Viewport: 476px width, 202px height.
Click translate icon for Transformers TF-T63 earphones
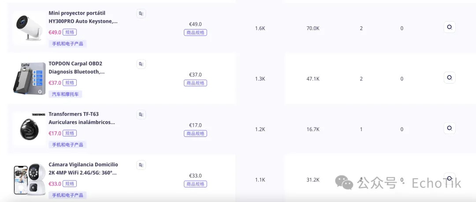(x=141, y=115)
